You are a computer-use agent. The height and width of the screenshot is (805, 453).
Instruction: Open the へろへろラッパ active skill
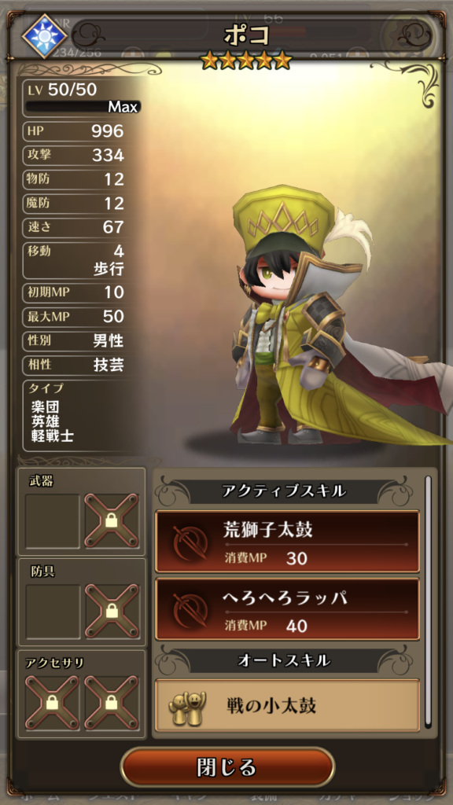click(x=288, y=609)
